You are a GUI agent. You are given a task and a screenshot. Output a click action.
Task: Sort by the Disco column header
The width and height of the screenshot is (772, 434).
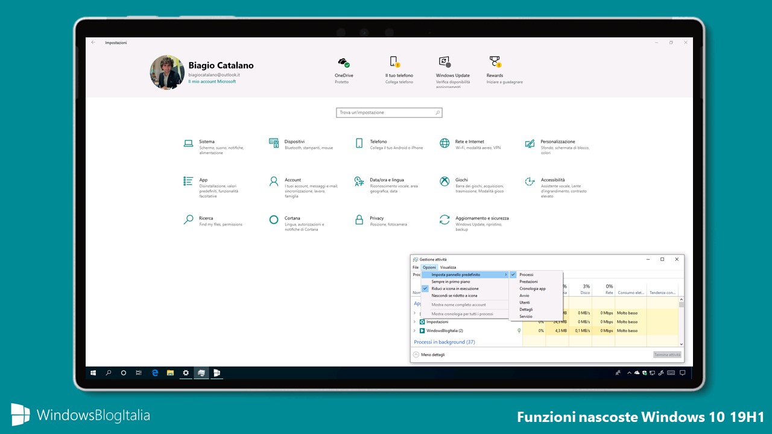click(581, 289)
